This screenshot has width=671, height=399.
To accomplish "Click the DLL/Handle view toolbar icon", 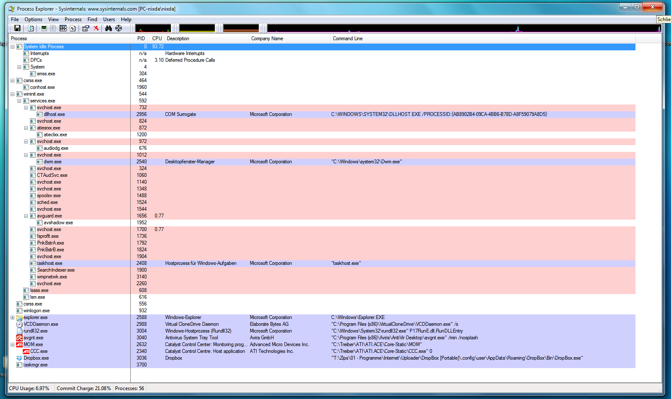I will pyautogui.click(x=73, y=28).
